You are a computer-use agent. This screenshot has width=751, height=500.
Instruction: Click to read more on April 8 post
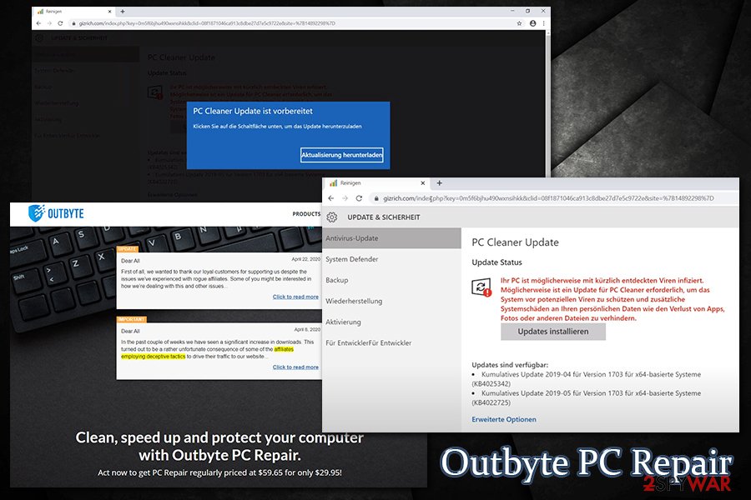[x=295, y=367]
